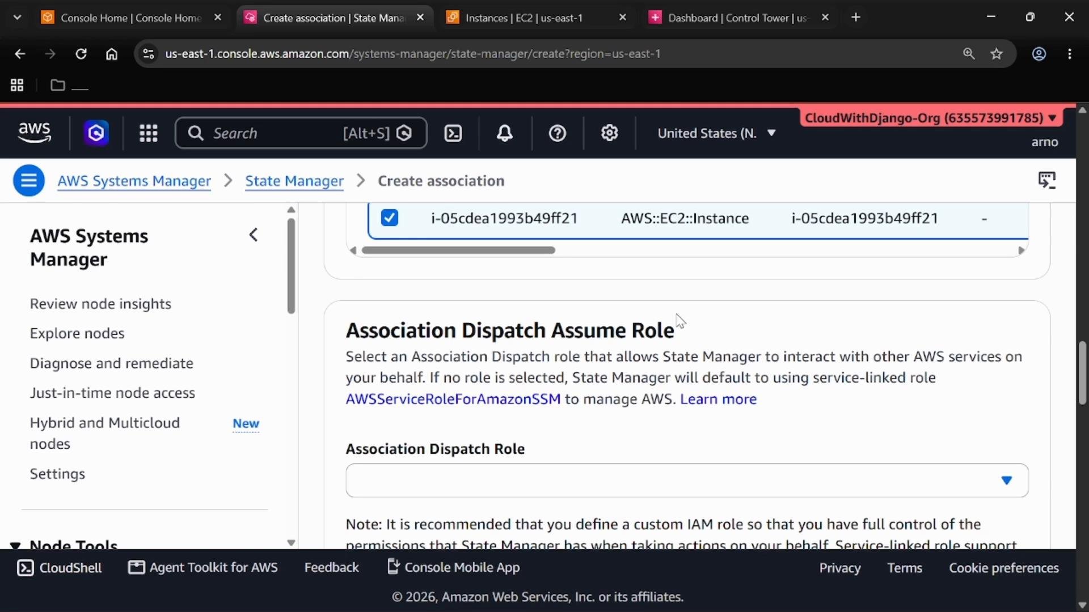Open Just-in-time node access

112,393
